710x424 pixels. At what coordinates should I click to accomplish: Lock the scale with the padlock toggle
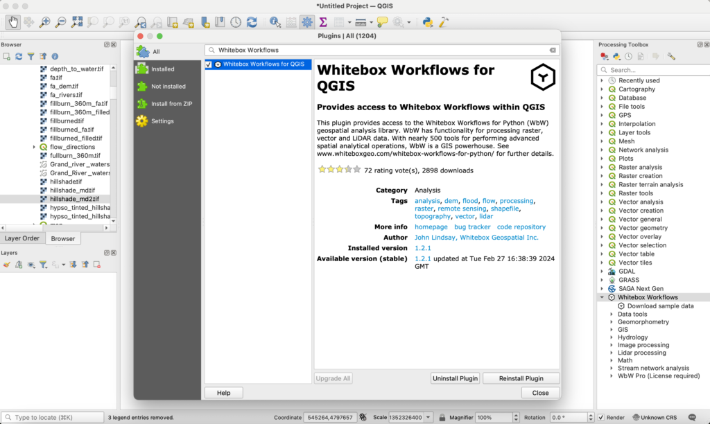click(x=442, y=417)
